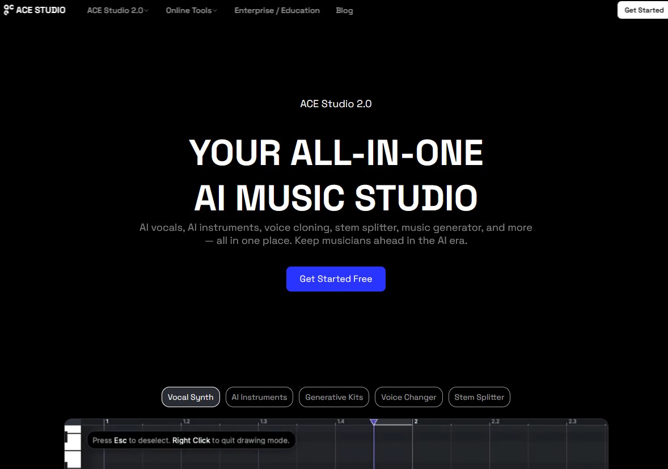This screenshot has height=469, width=668.
Task: Click the 'YOUR ALL-IN-ONE' headline text
Action: (336, 153)
